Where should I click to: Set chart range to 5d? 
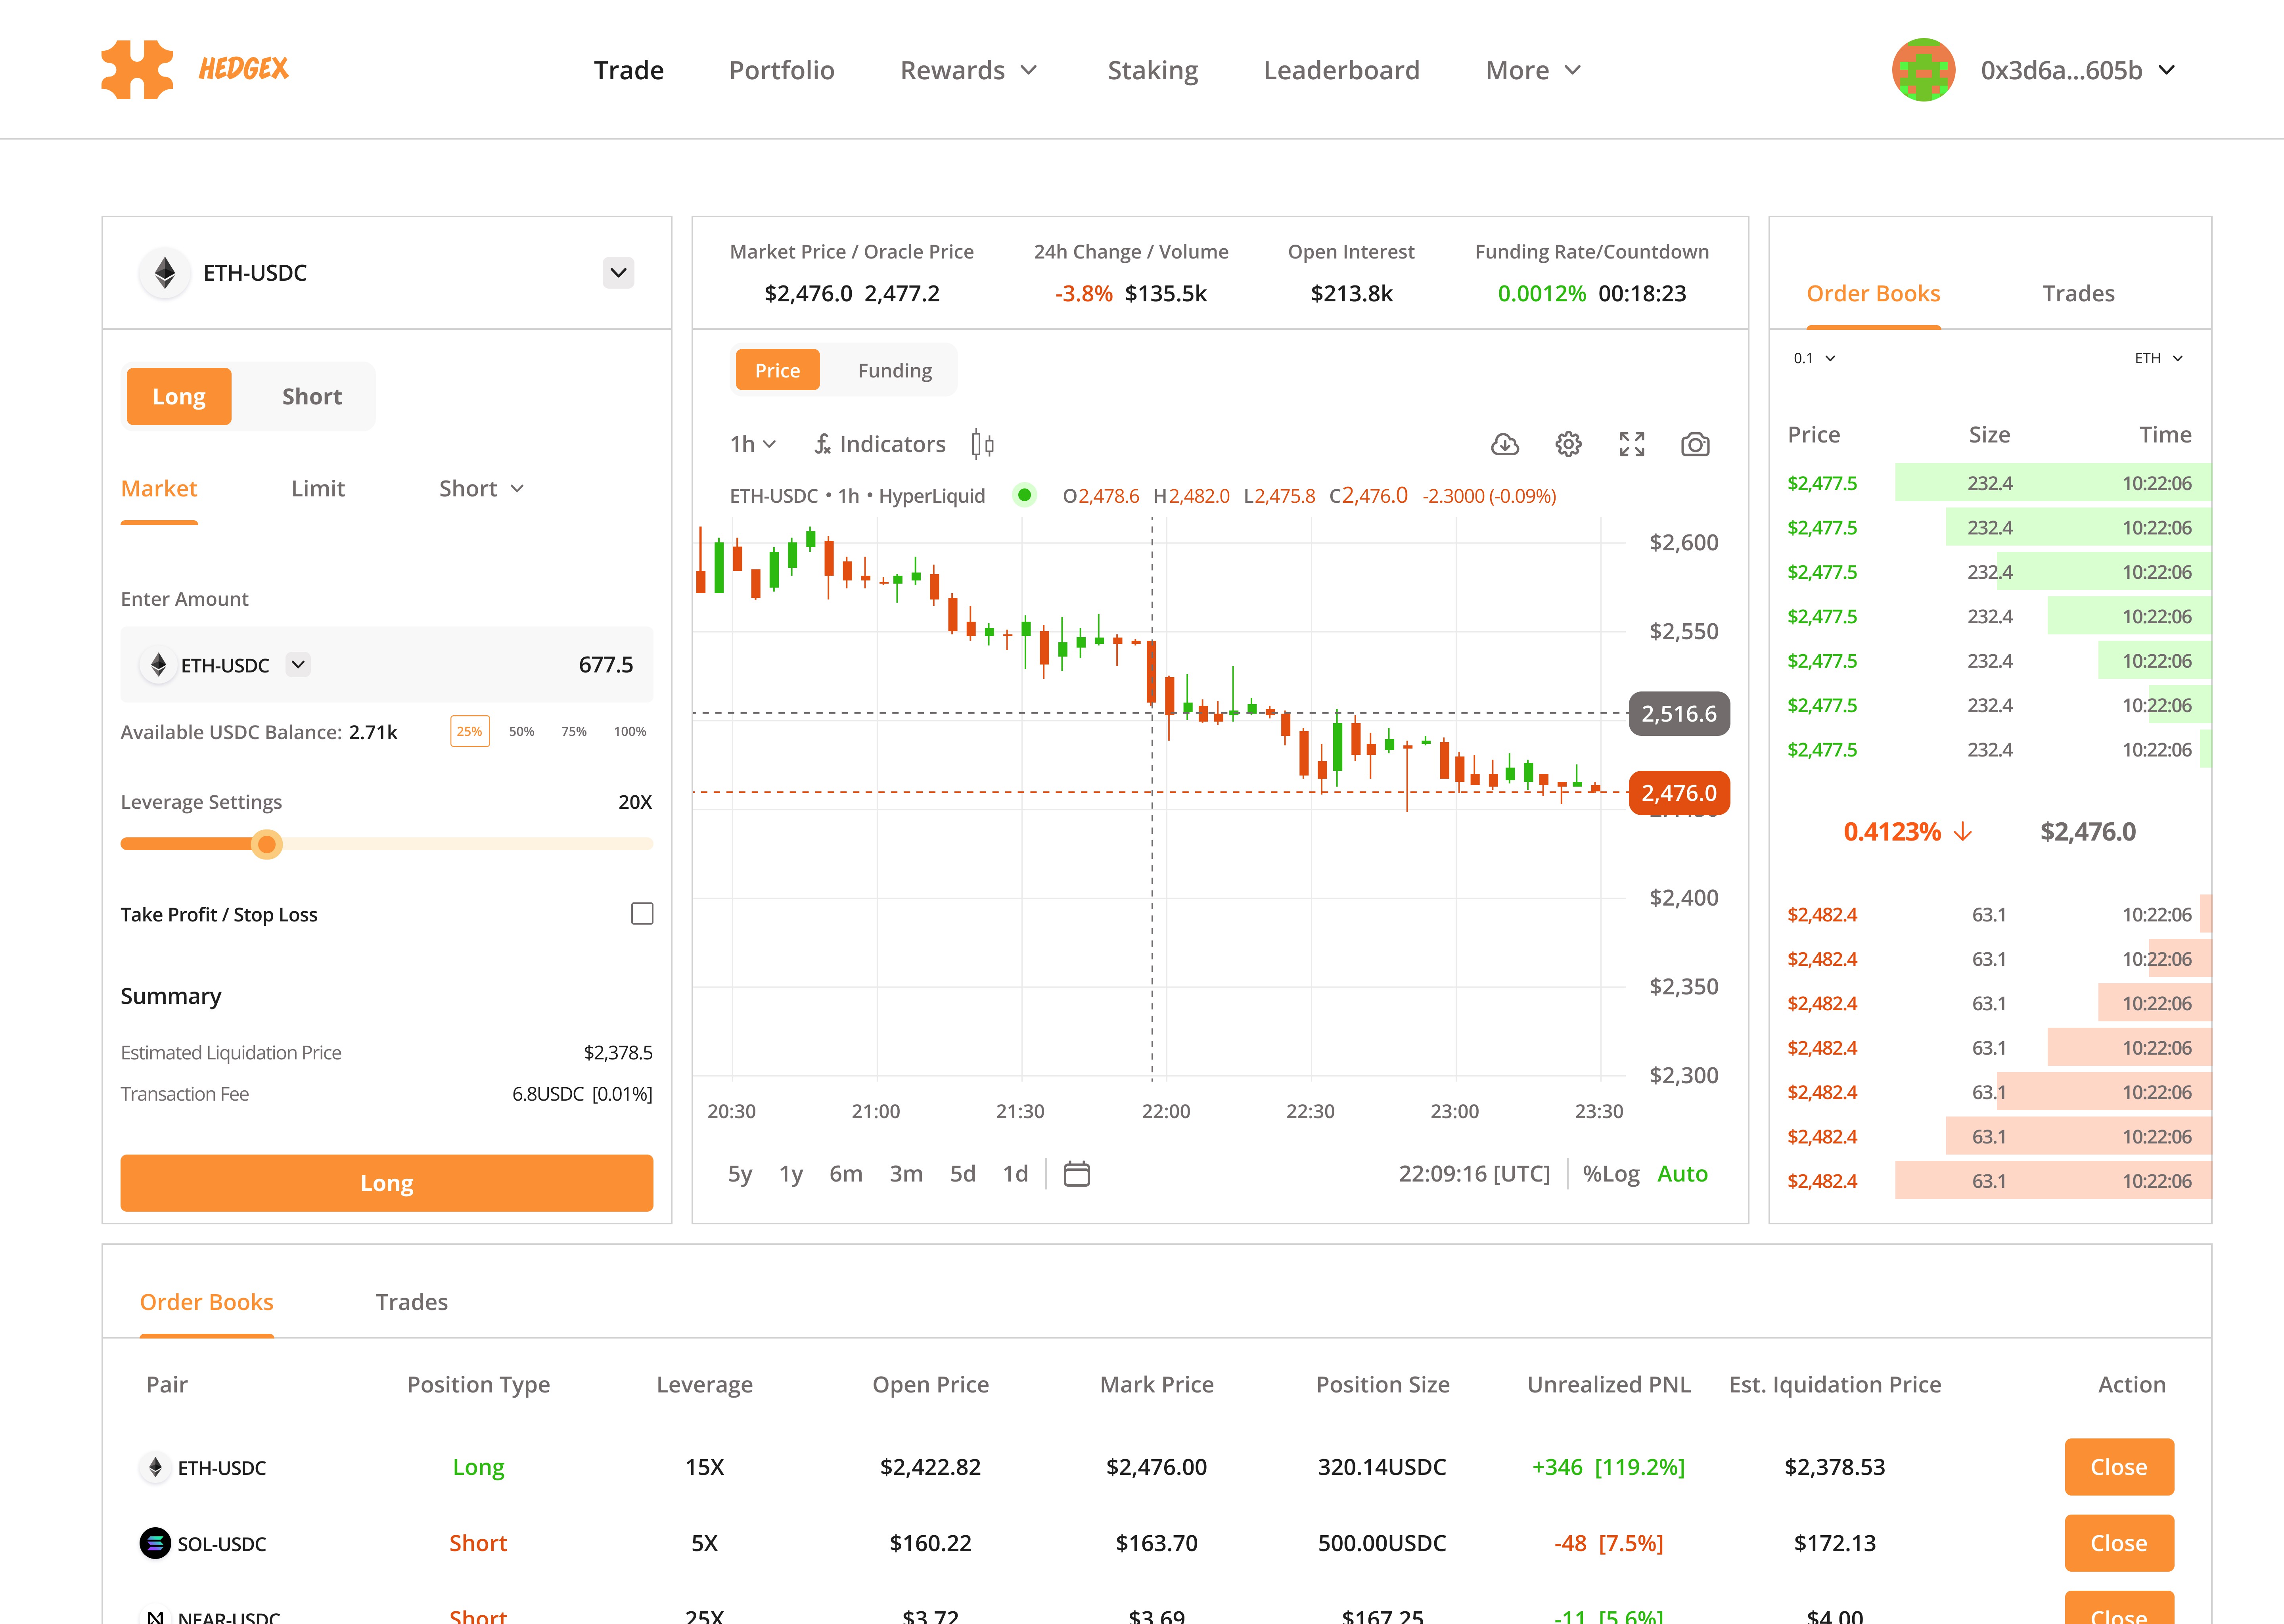pos(963,1174)
